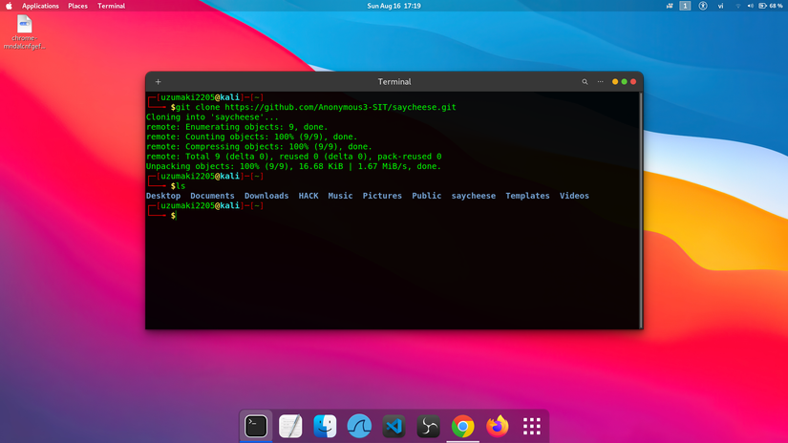Open the accessibility menu in top bar
This screenshot has width=788, height=443.
[703, 6]
